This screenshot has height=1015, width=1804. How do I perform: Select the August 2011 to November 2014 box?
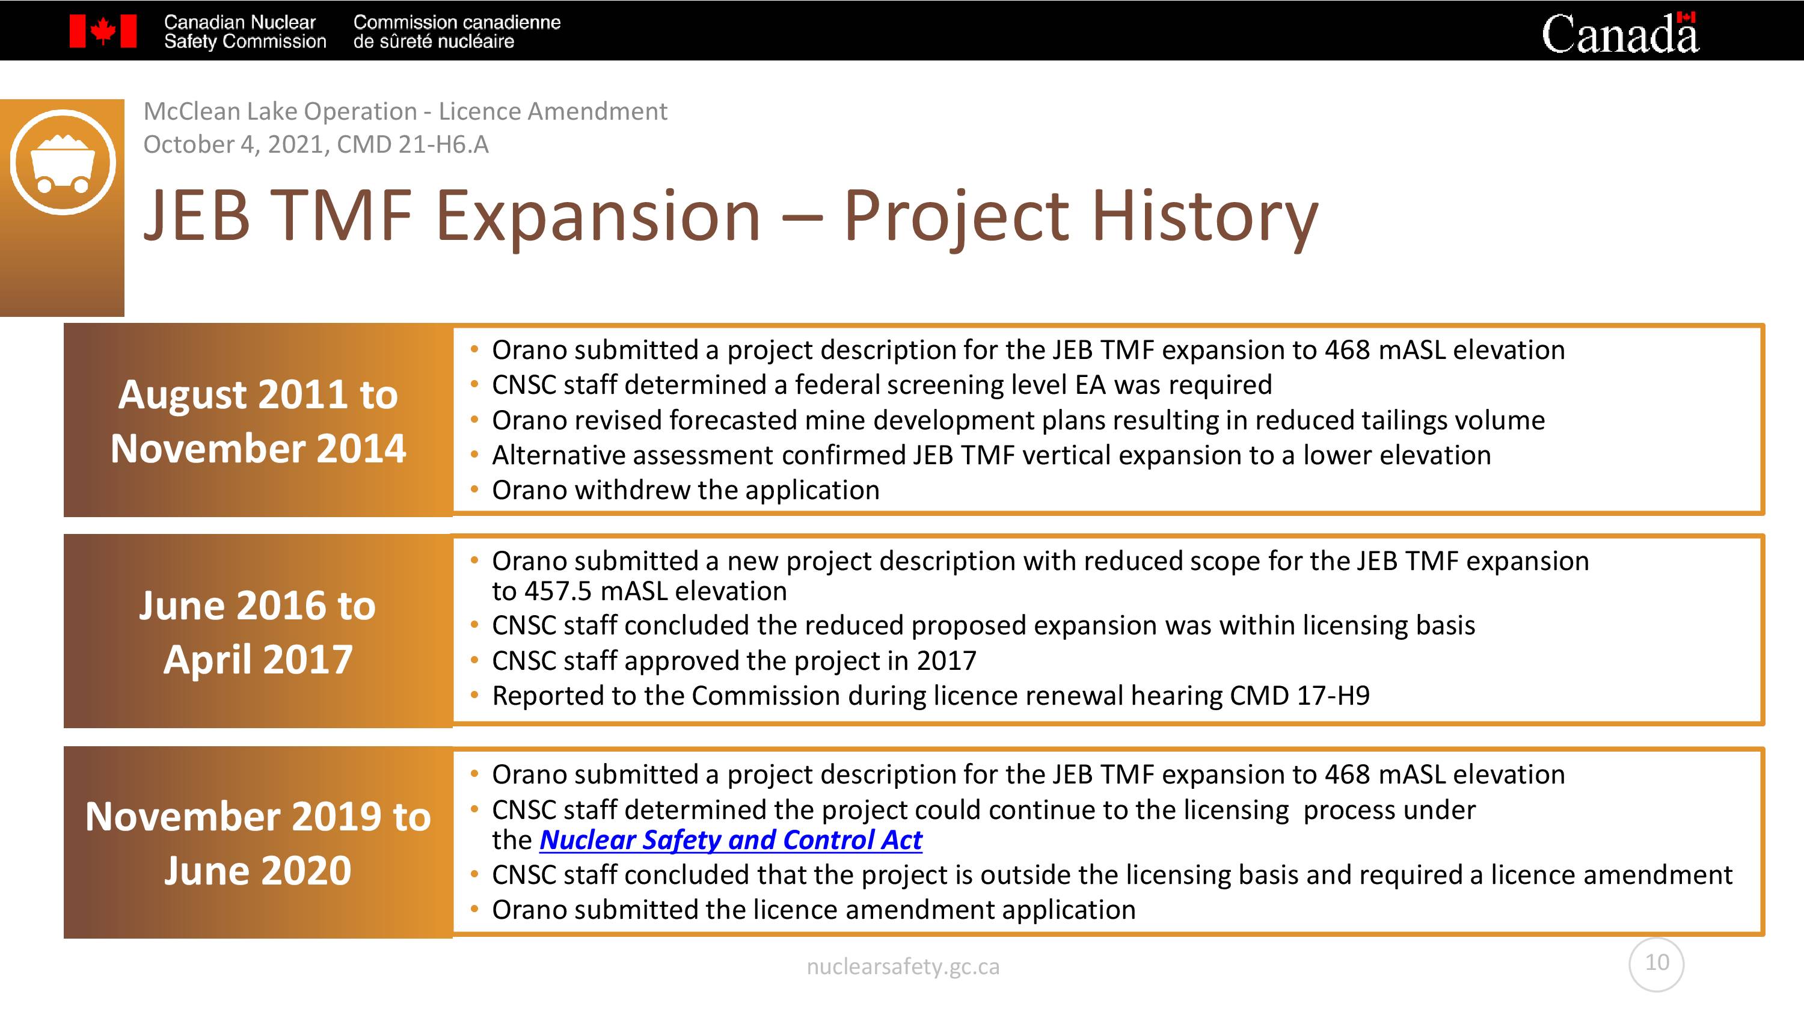coord(258,420)
